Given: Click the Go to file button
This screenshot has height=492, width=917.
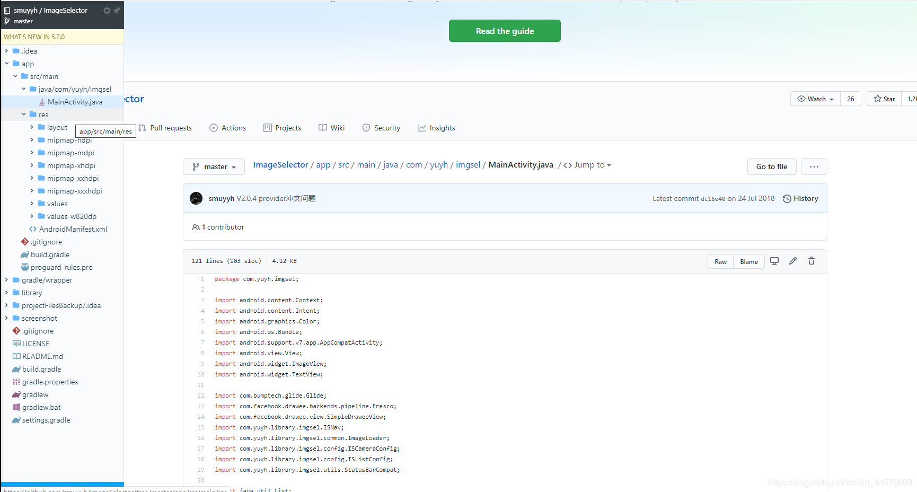Looking at the screenshot, I should [772, 166].
